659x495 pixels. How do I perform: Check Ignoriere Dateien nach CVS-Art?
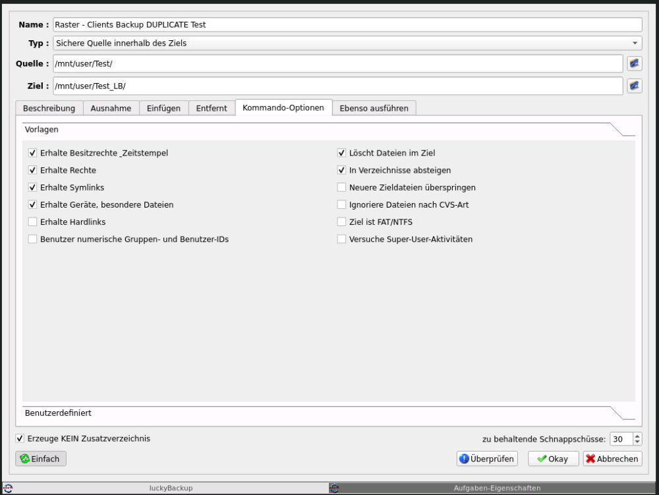coord(341,204)
